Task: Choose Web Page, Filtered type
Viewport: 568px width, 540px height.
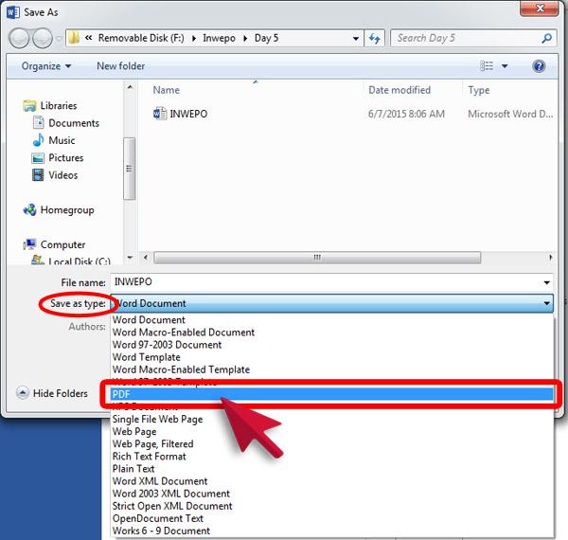Action: click(x=332, y=444)
